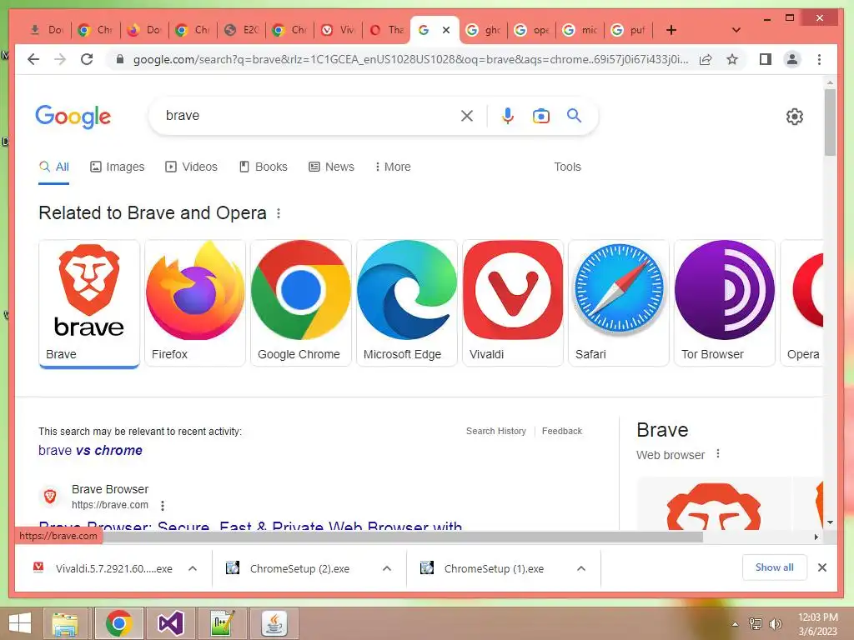Go to Google home via the logo
854x640 pixels.
73,117
